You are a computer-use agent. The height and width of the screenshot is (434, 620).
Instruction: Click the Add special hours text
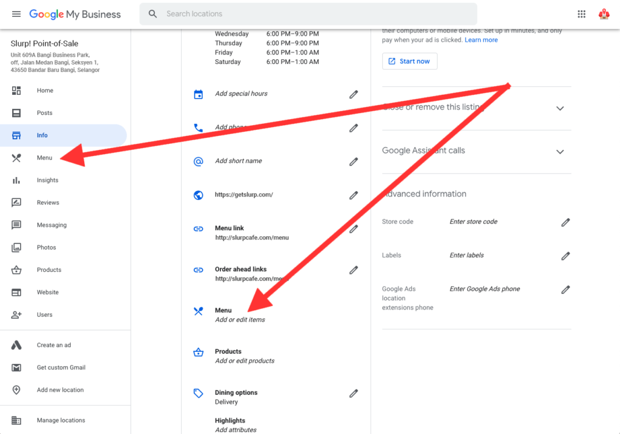coord(241,94)
